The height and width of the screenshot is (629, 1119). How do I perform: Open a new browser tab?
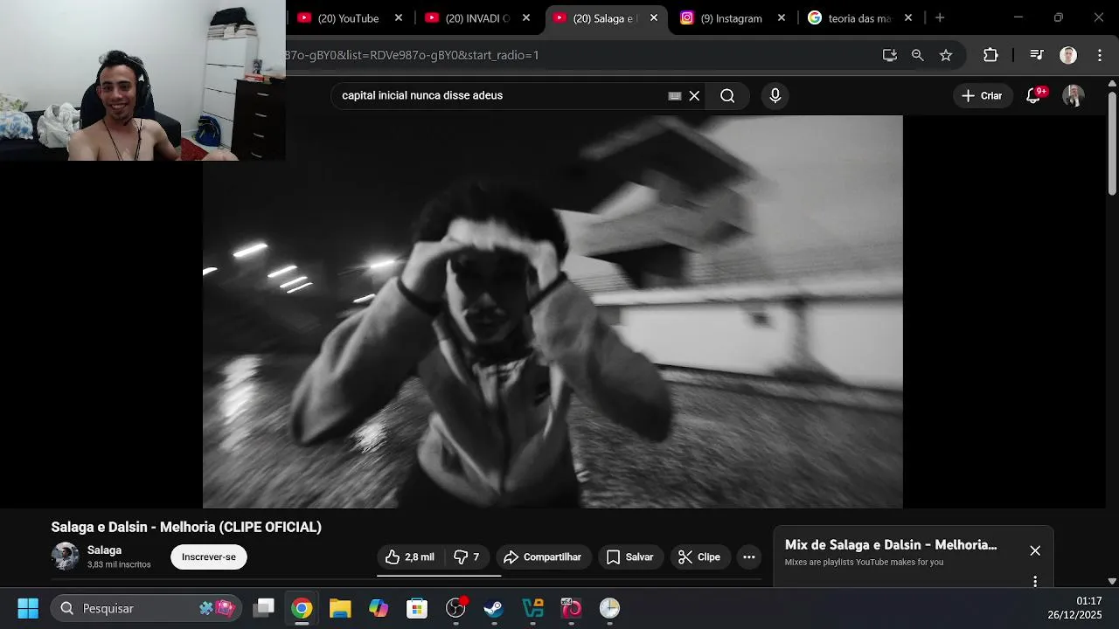click(940, 18)
